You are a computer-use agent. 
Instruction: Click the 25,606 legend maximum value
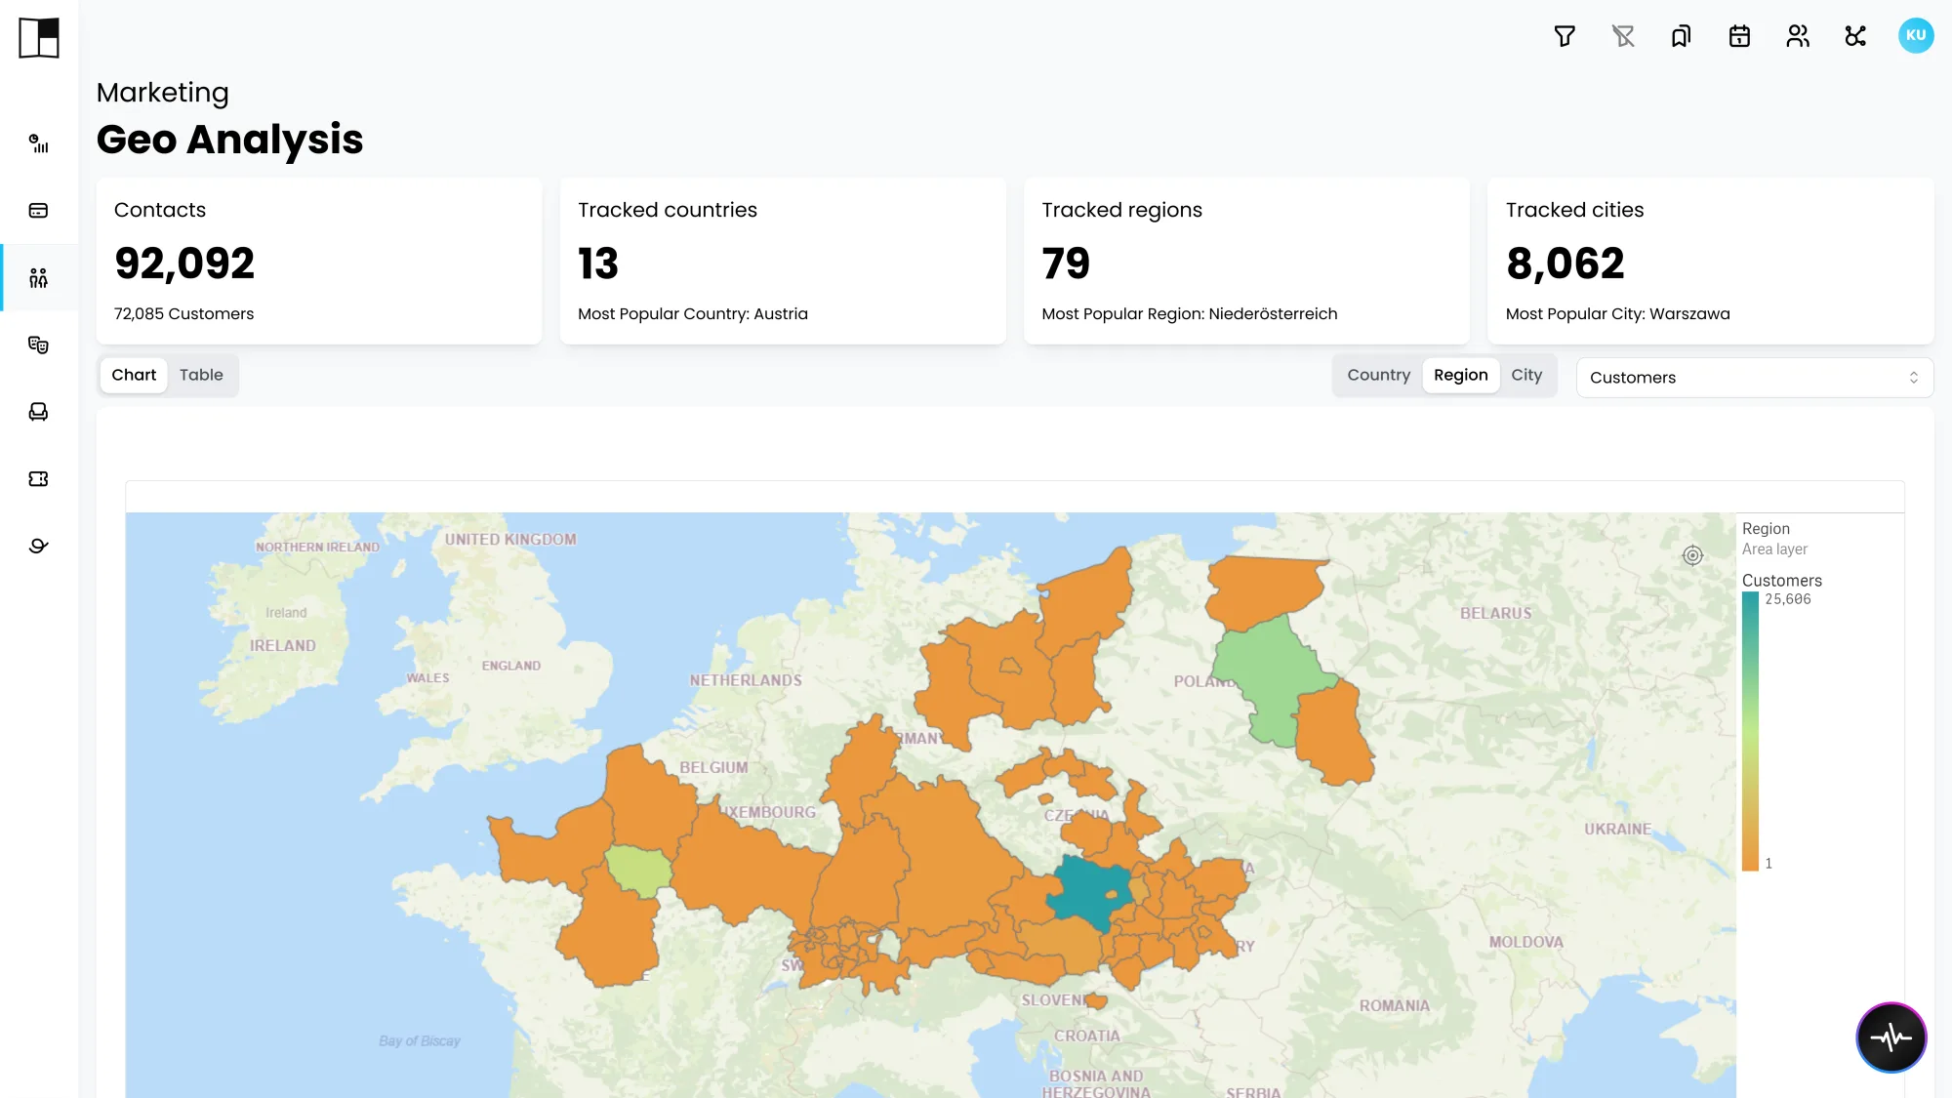point(1787,599)
